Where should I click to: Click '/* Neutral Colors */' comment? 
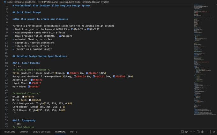26,93
